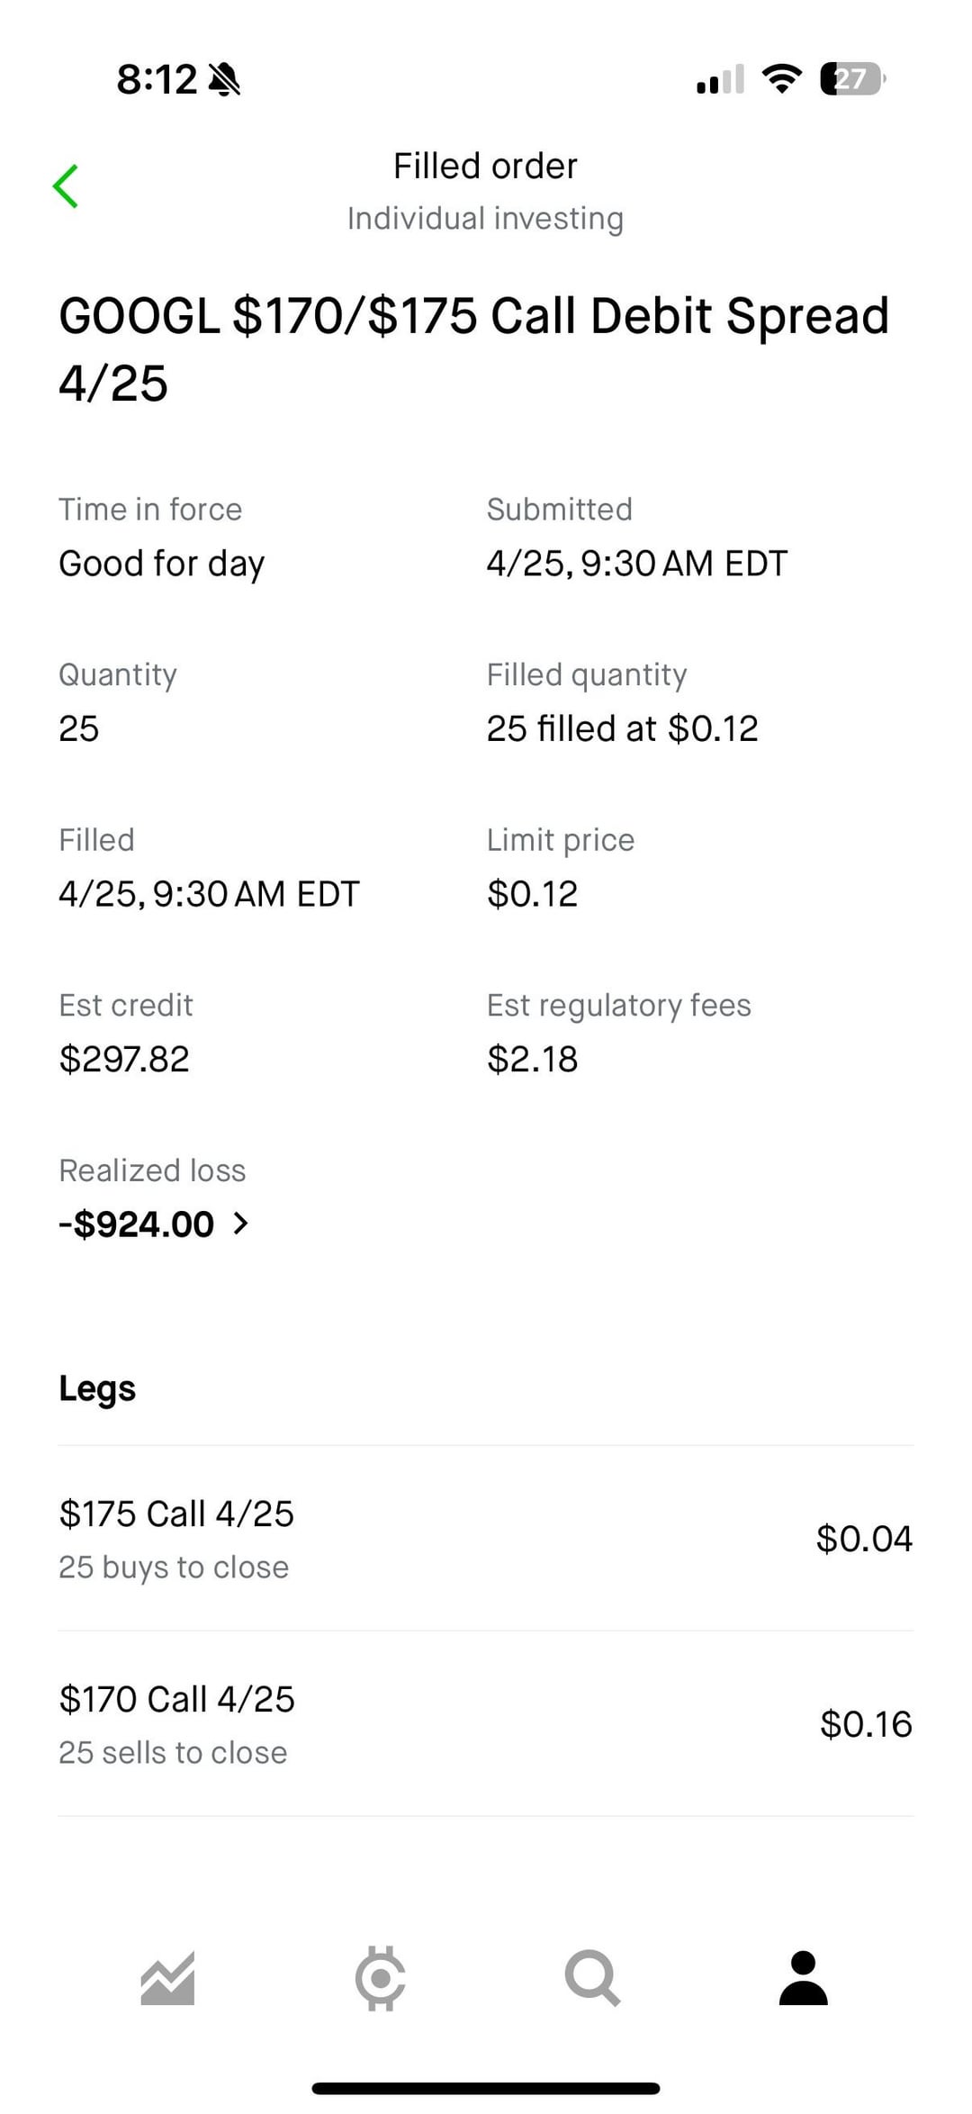The image size is (972, 2114).
Task: Tap the home indicator bar
Action: pyautogui.click(x=486, y=2088)
